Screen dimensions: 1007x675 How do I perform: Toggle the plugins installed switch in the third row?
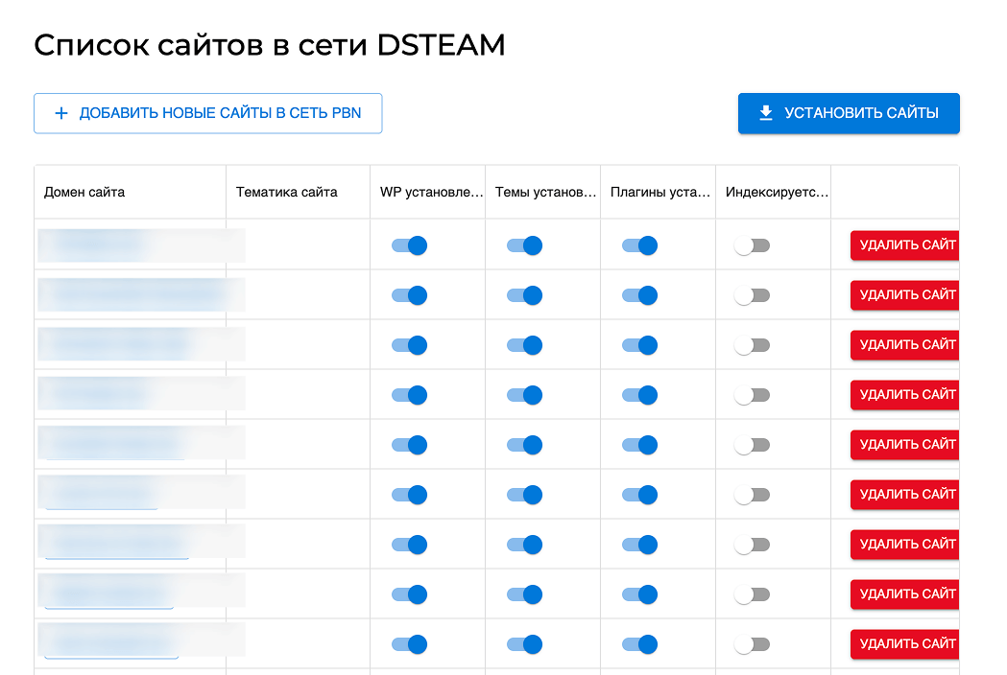pos(639,345)
